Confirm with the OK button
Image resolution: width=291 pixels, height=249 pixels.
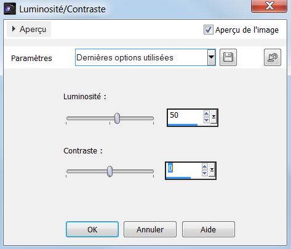point(92,229)
